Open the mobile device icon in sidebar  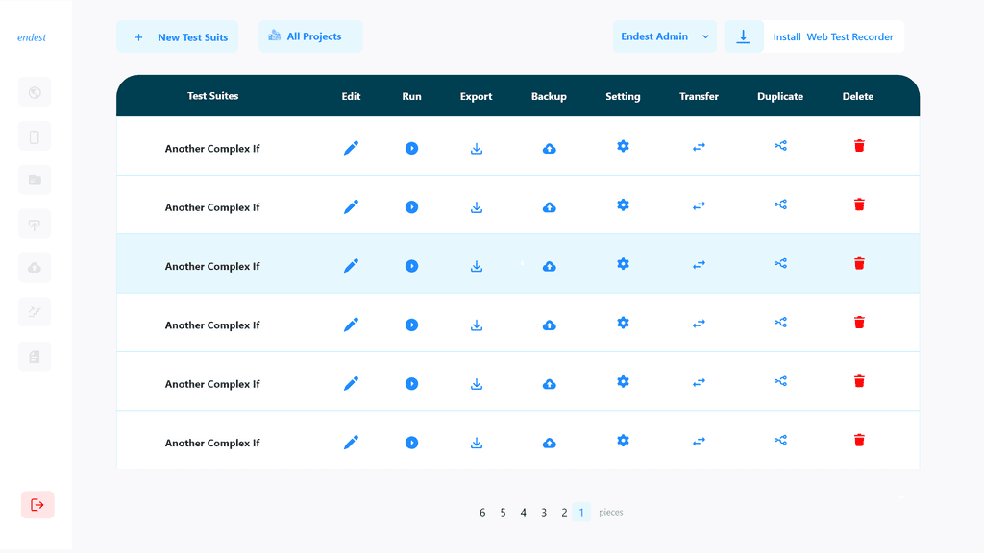35,136
